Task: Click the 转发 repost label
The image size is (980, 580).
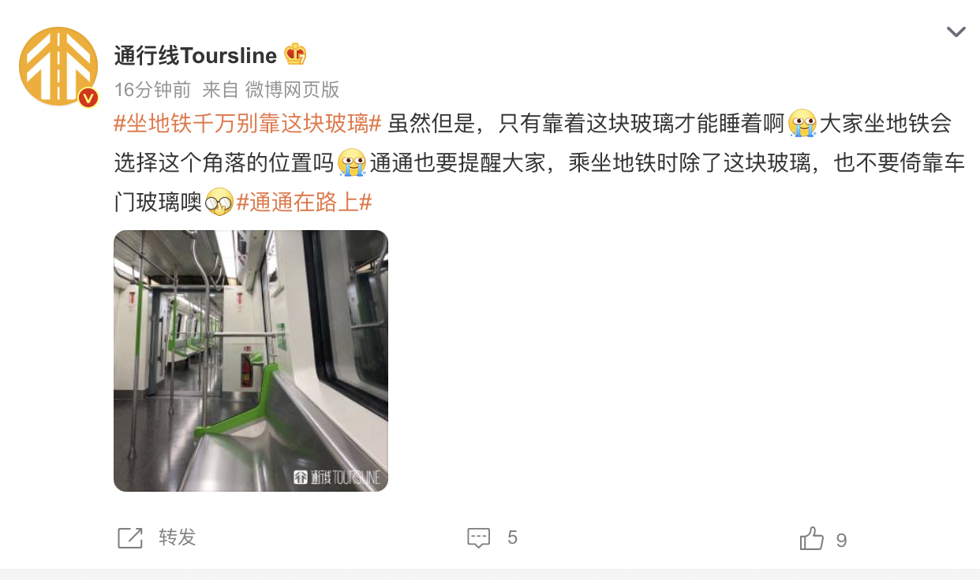Action: click(x=178, y=537)
